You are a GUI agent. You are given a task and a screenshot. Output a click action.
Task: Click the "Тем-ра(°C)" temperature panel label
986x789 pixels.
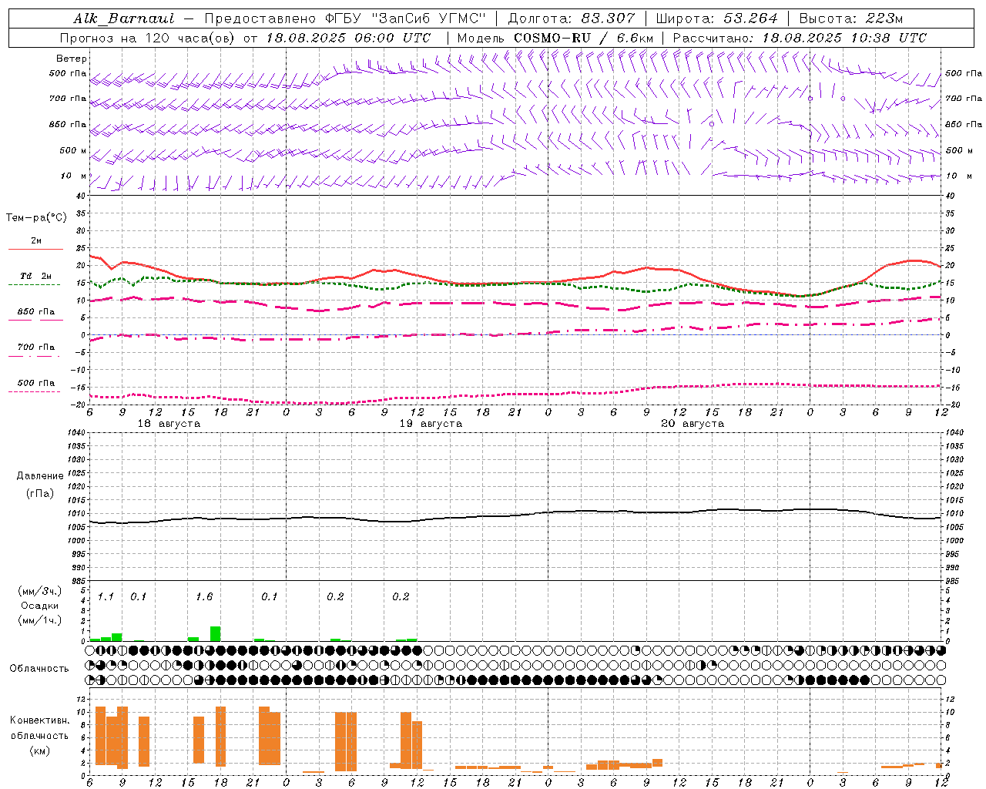(36, 218)
